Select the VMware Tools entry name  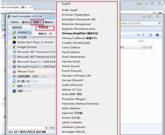click(x=26, y=71)
